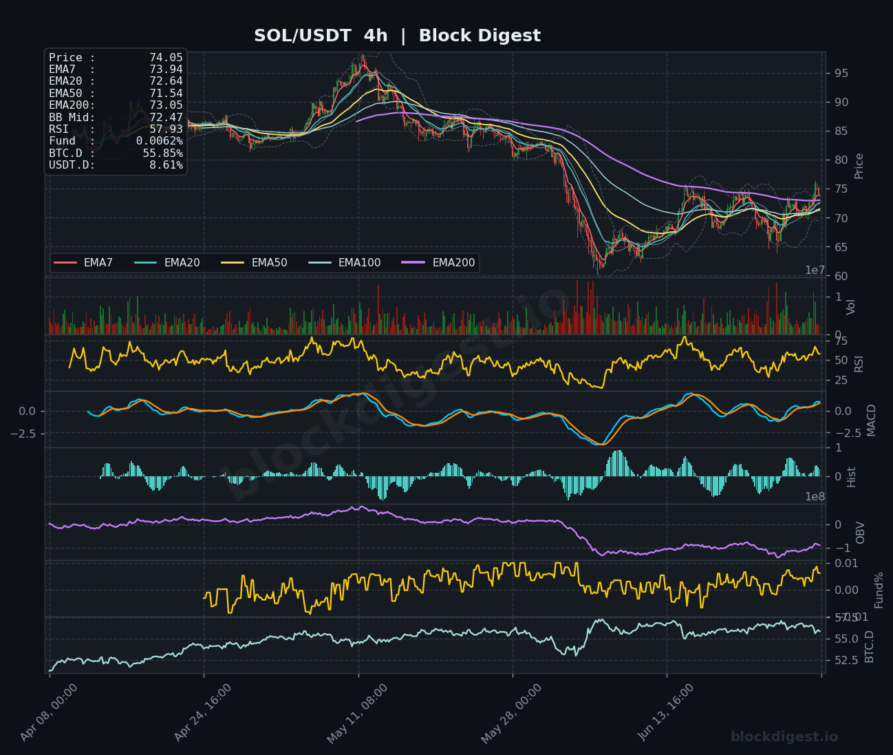Click the 95 price axis tick
This screenshot has height=755, width=893.
[x=841, y=74]
